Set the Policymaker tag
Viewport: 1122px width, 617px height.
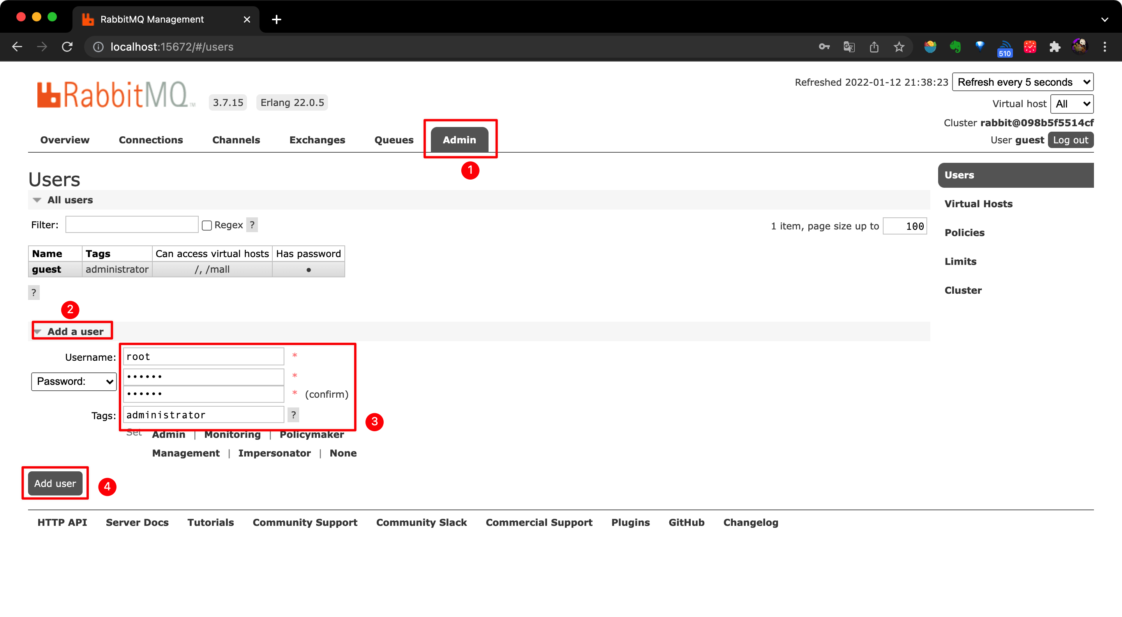pos(311,435)
